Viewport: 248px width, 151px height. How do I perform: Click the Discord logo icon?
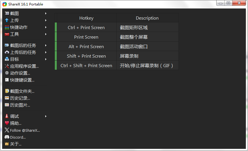(x=7, y=137)
